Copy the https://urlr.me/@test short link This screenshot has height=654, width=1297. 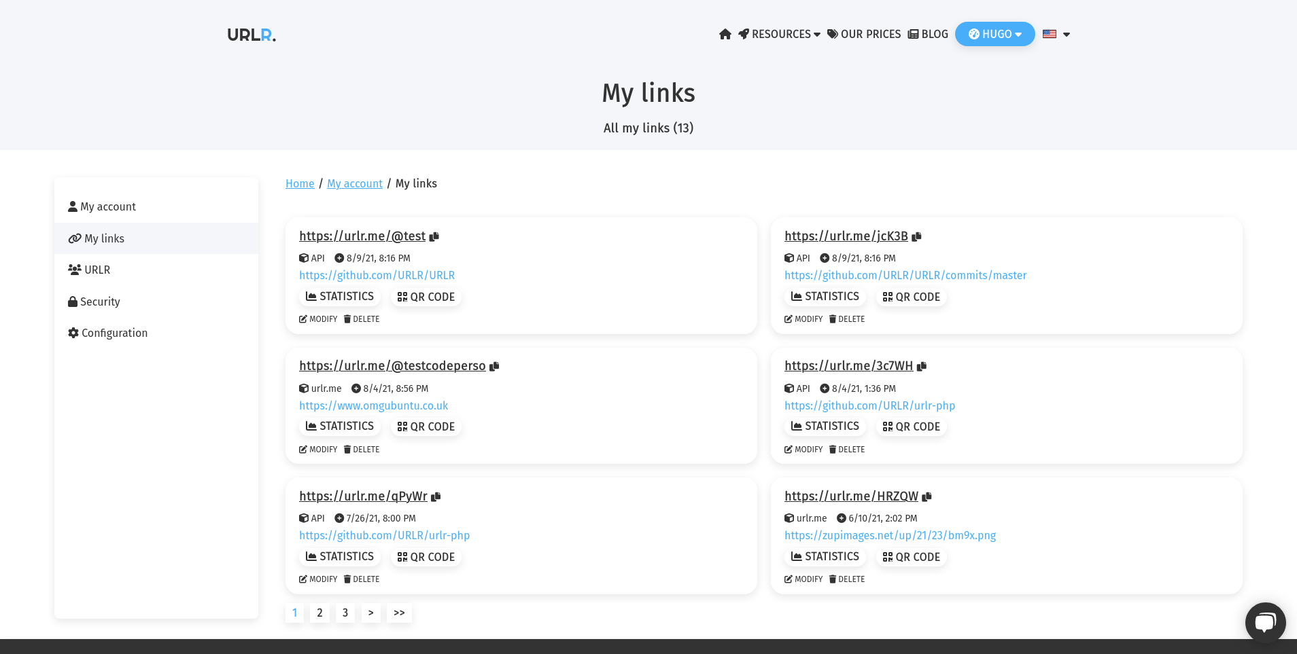pyautogui.click(x=435, y=236)
